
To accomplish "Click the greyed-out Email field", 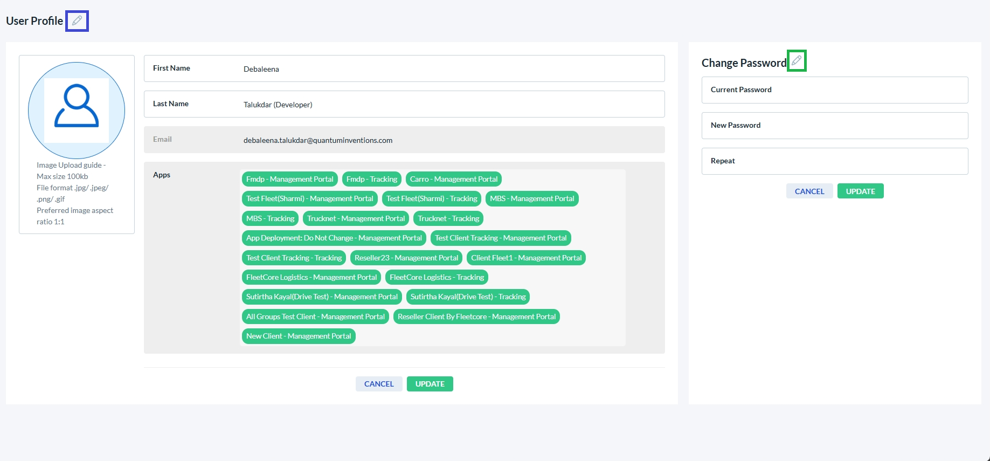I will [404, 140].
